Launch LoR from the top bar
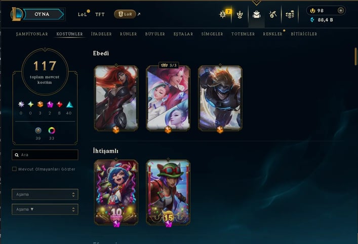The image size is (358, 244). coord(125,14)
